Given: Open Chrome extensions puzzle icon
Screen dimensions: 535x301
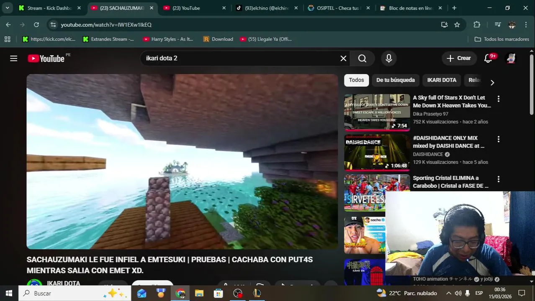Looking at the screenshot, I should point(477,25).
